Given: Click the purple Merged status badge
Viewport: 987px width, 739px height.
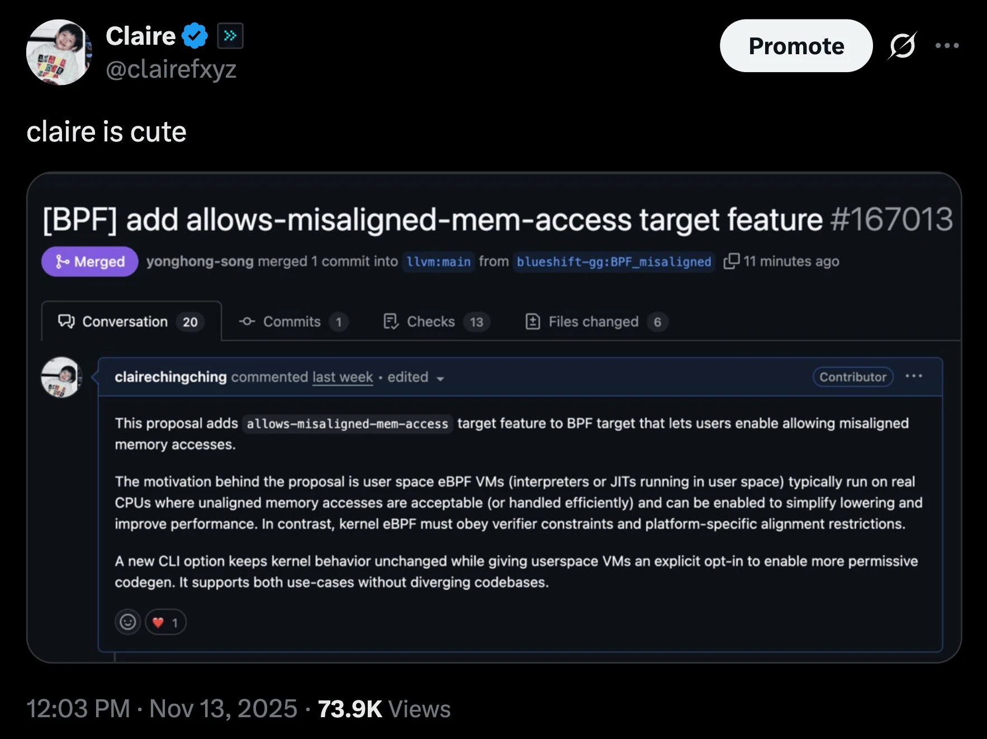Looking at the screenshot, I should point(90,261).
